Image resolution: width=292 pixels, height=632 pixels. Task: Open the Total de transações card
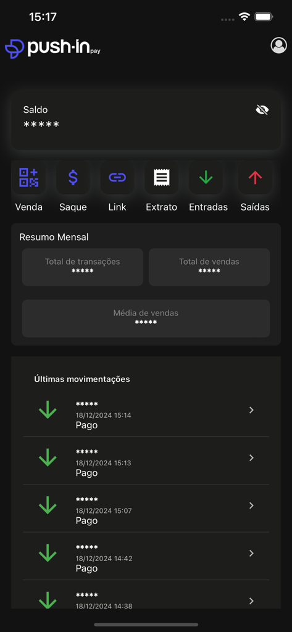tap(82, 267)
